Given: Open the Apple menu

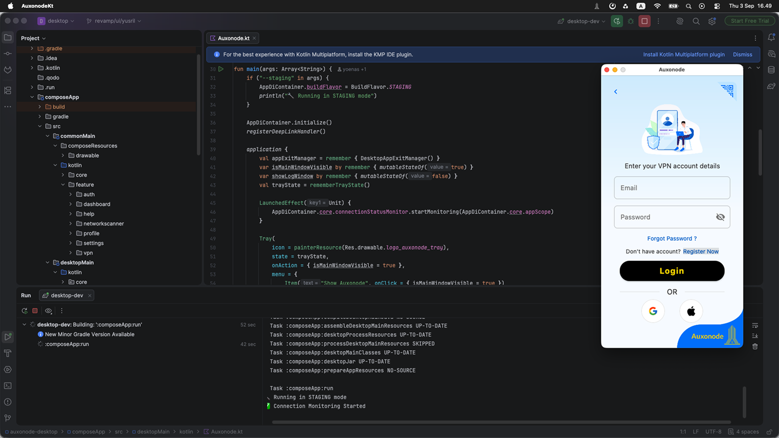Looking at the screenshot, I should pyautogui.click(x=10, y=6).
